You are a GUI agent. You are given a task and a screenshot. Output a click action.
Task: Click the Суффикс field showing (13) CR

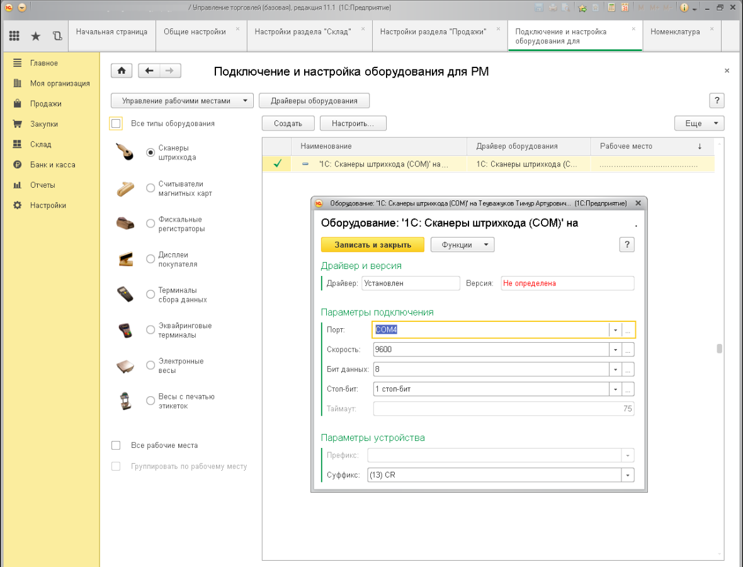coord(494,475)
